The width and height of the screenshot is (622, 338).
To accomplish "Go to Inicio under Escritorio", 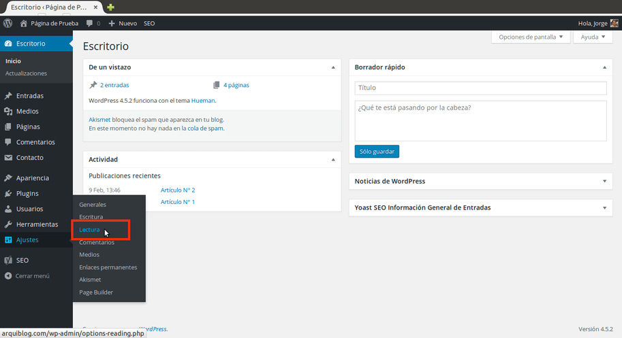I will pos(13,61).
